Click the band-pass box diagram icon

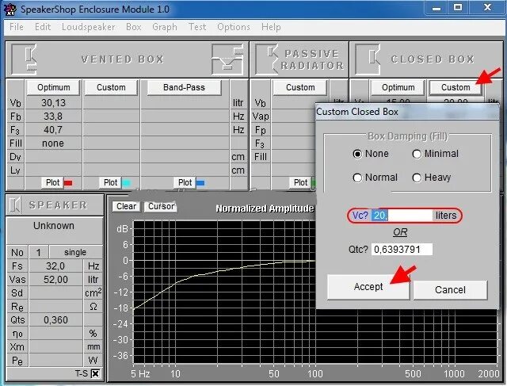click(227, 59)
